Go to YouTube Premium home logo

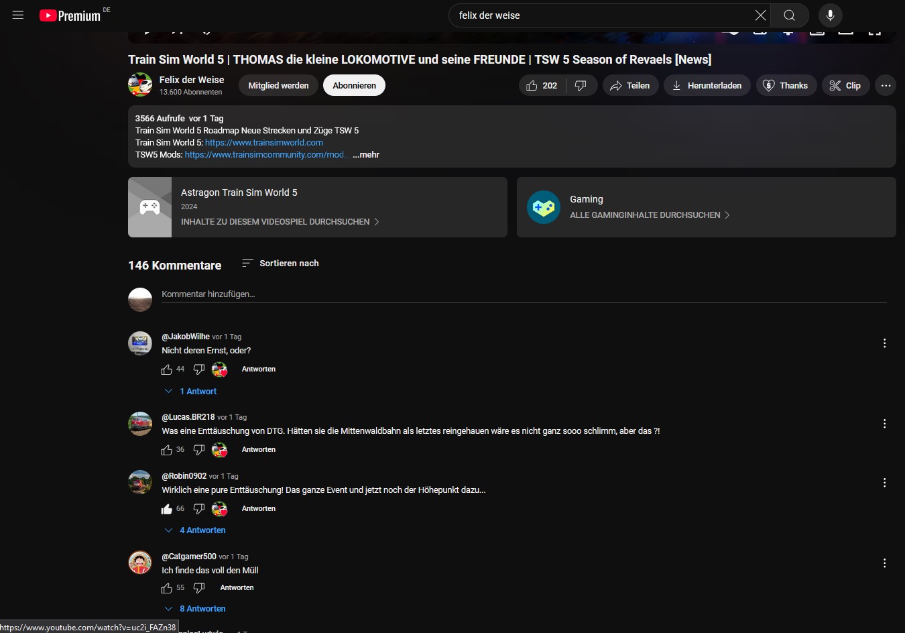click(70, 15)
